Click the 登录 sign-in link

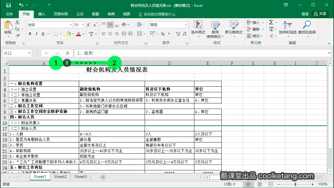pyautogui.click(x=305, y=14)
